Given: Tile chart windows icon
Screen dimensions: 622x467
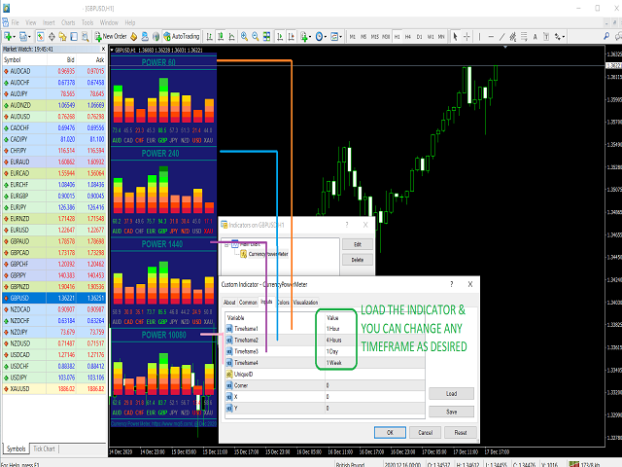Looking at the screenshot, I should point(266,37).
